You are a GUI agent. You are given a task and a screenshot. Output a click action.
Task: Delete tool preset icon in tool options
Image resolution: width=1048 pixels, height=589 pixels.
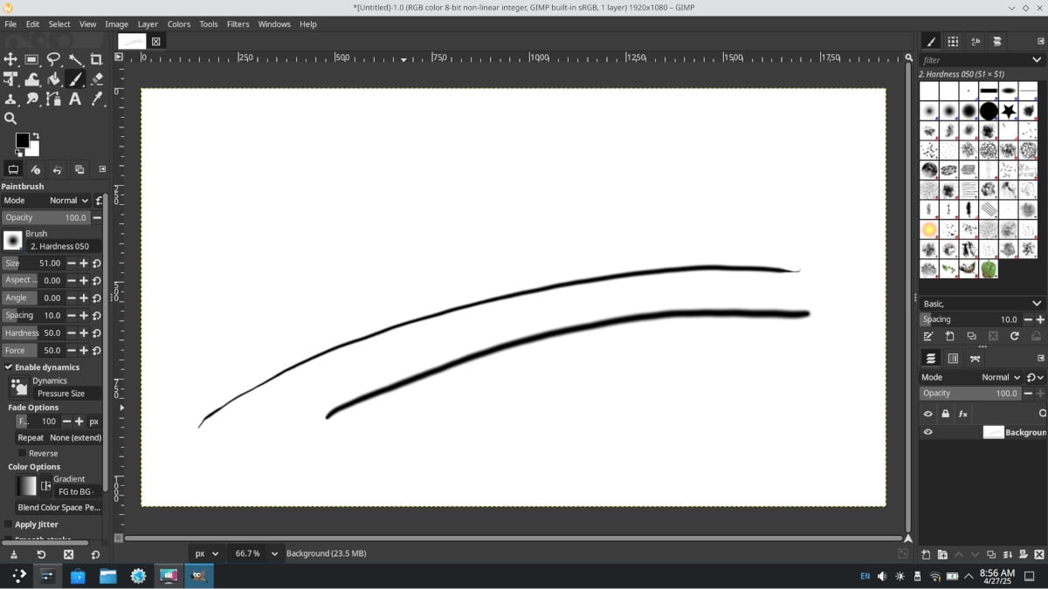coord(68,554)
